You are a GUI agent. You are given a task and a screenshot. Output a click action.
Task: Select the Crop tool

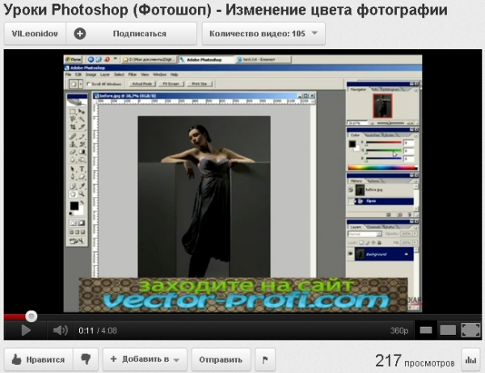pyautogui.click(x=73, y=127)
